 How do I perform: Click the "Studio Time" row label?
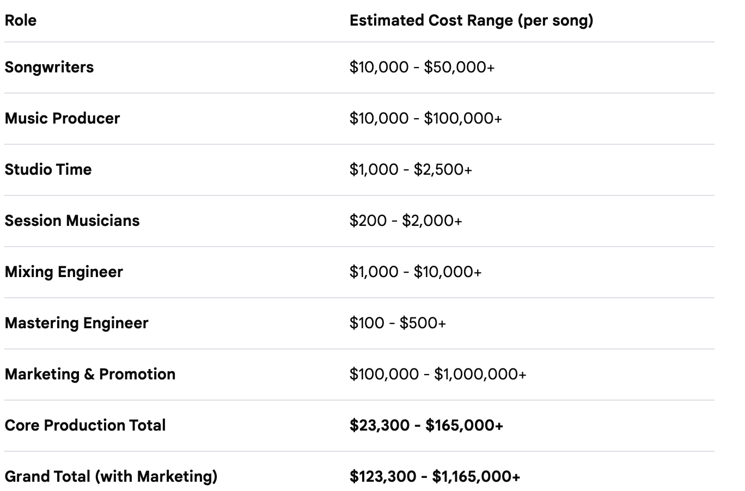(x=48, y=170)
